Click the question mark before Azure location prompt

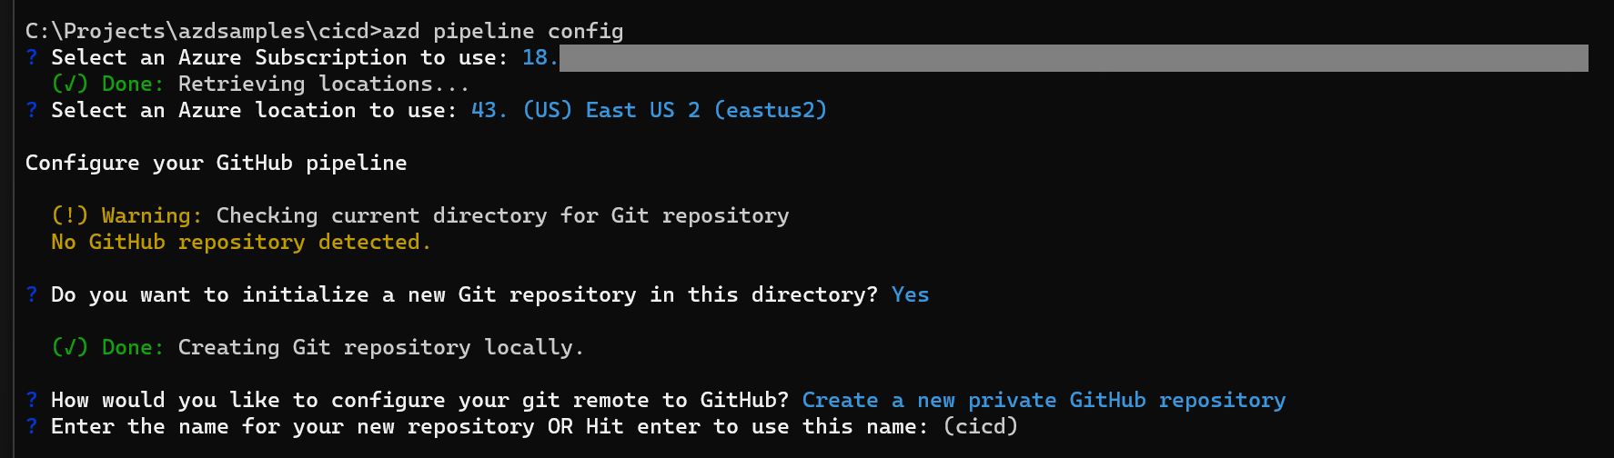tap(32, 110)
